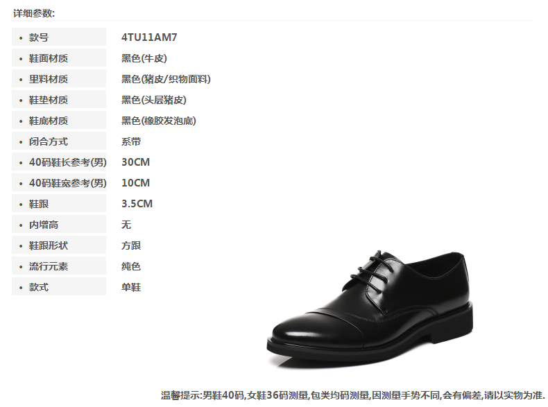Viewport: 548px width, 407px height.
Task: Select the 鞋垫材质 label cell
Action: click(59, 100)
